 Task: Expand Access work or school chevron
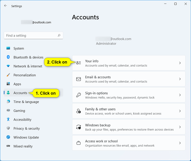pos(180,143)
